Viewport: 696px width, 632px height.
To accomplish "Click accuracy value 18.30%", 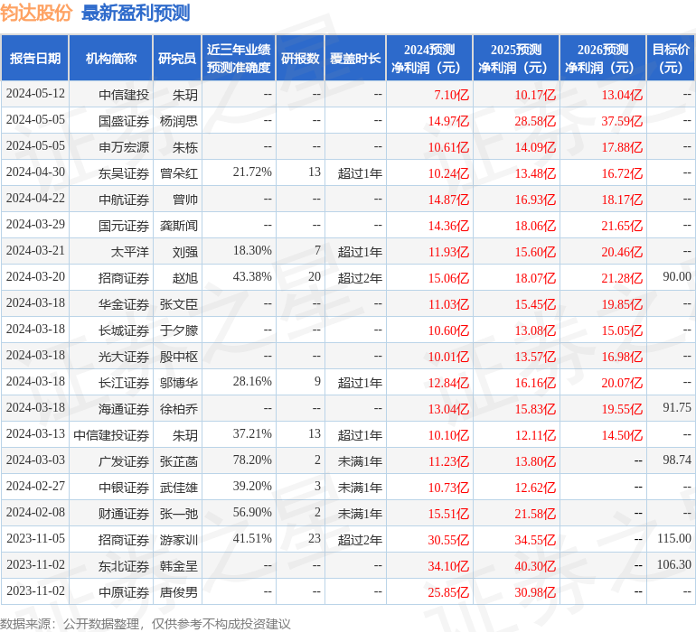I will tap(252, 251).
